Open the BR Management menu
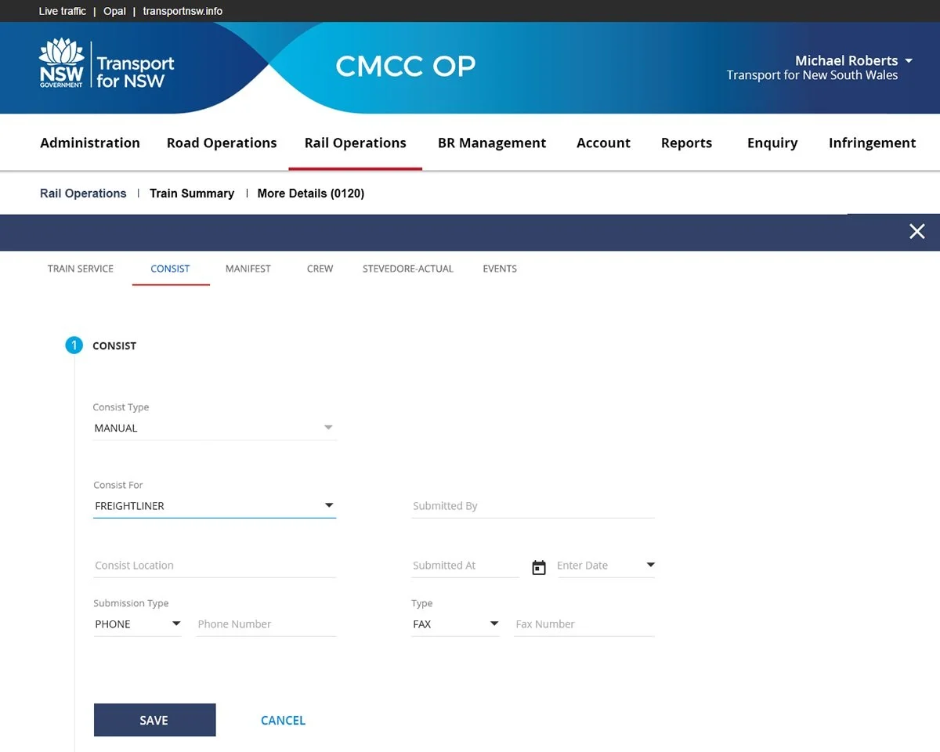 pyautogui.click(x=492, y=143)
